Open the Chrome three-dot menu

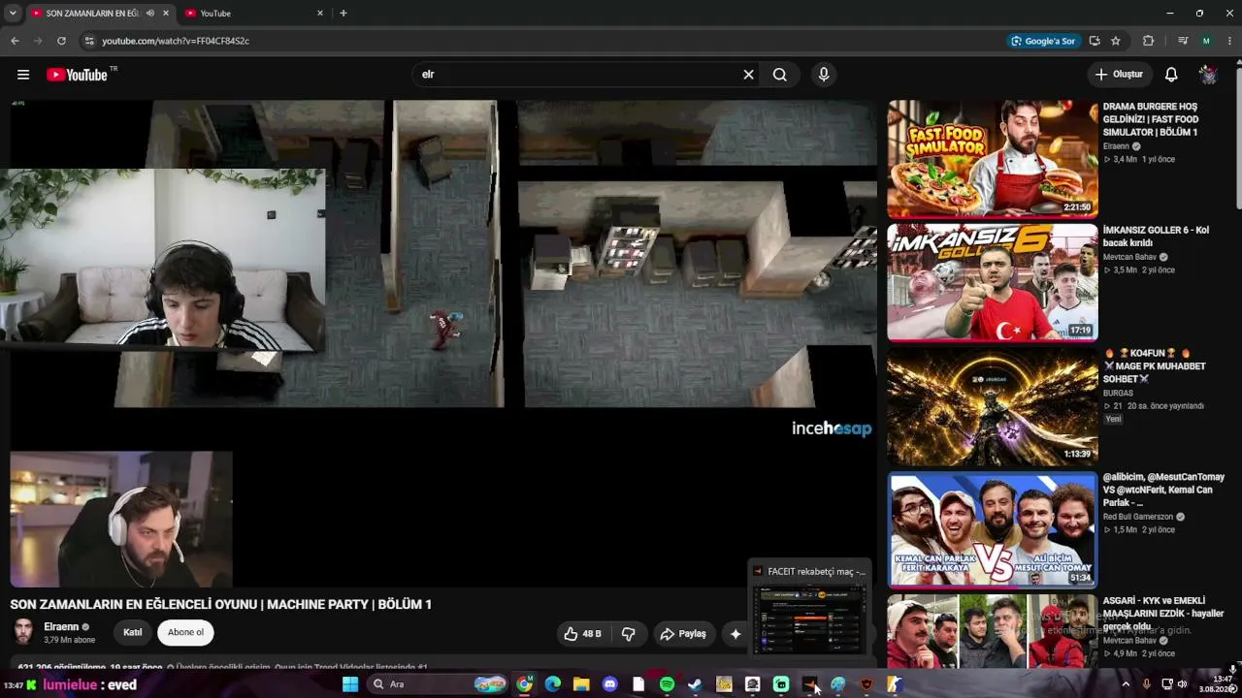pos(1229,41)
